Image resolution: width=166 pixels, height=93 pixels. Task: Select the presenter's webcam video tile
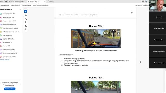(157, 5)
